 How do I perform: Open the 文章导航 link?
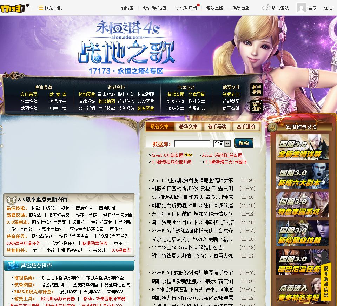(197, 94)
